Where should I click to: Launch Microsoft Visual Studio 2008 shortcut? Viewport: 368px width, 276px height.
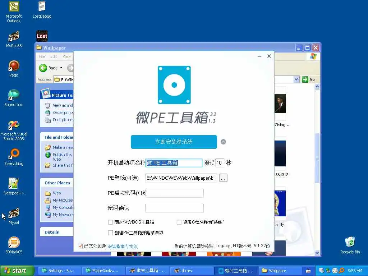point(14,130)
